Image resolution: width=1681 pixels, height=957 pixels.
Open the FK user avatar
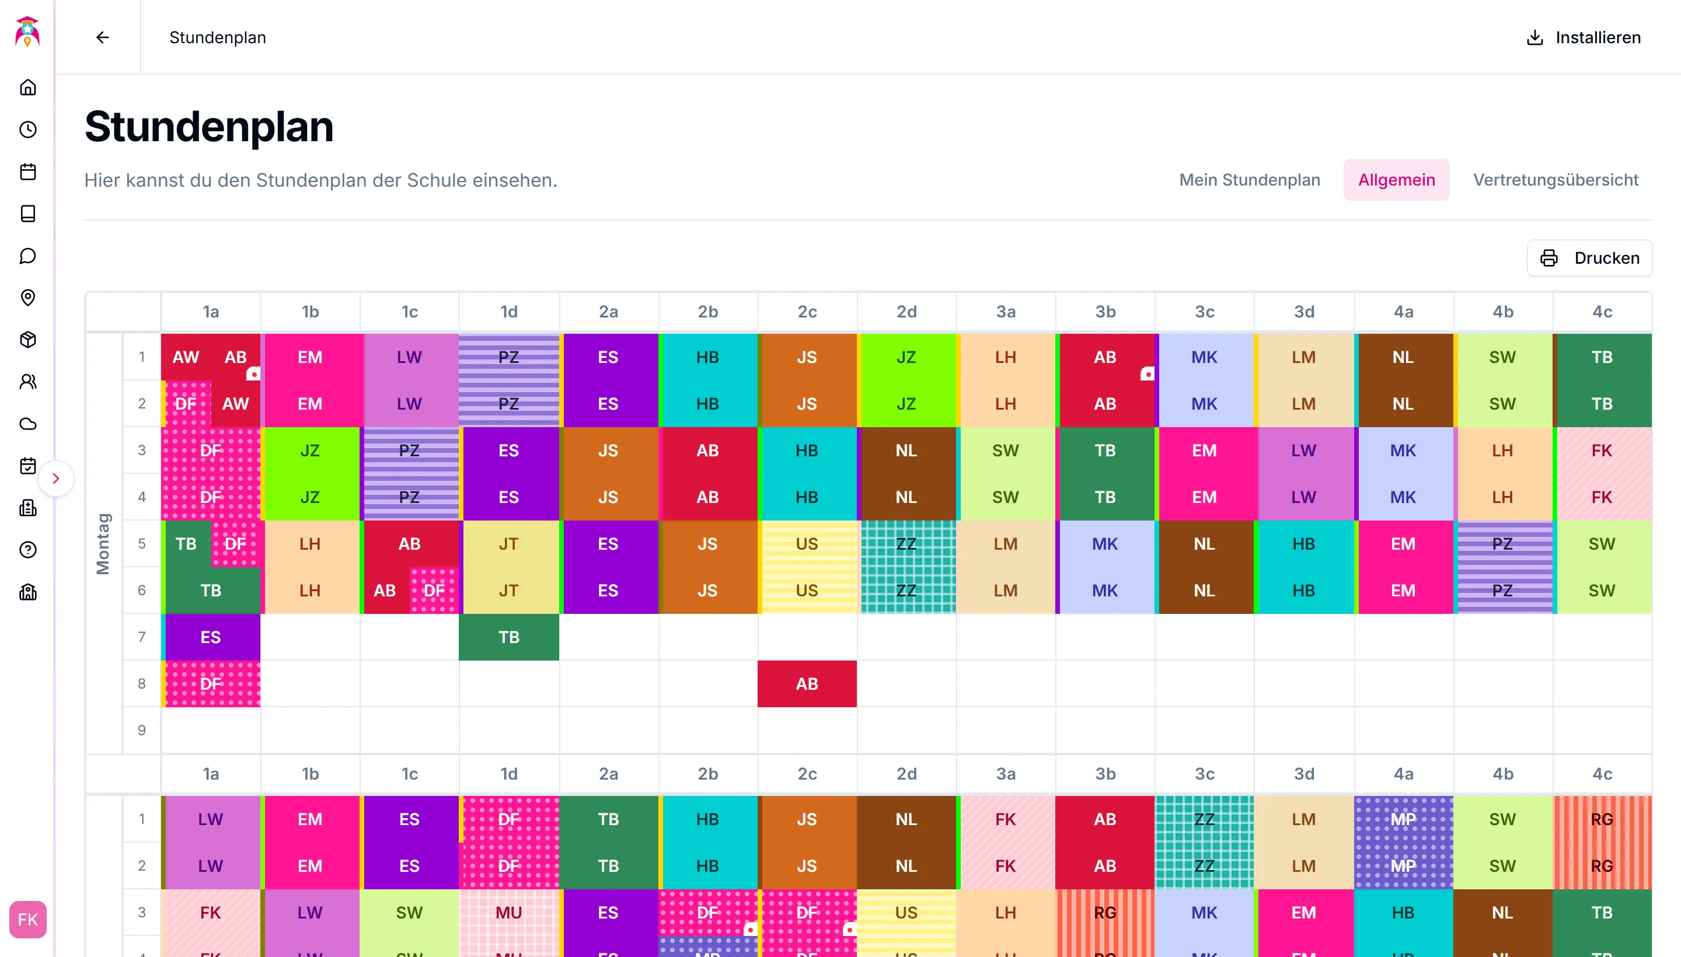(x=27, y=919)
